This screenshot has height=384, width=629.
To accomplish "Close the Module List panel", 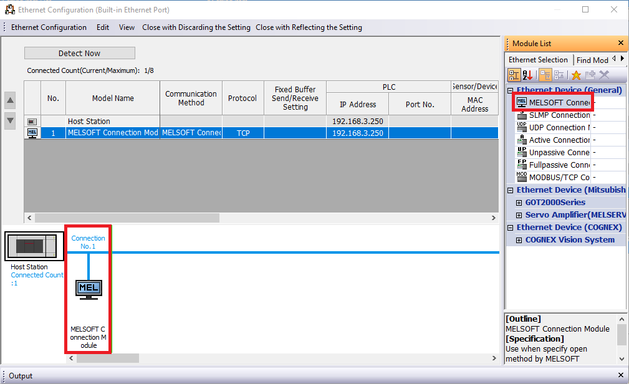I will point(620,43).
